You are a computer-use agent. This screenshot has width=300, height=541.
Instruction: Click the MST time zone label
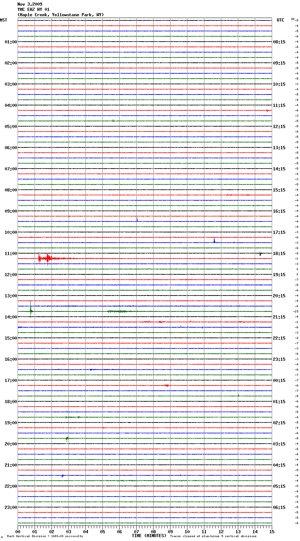tap(4, 20)
